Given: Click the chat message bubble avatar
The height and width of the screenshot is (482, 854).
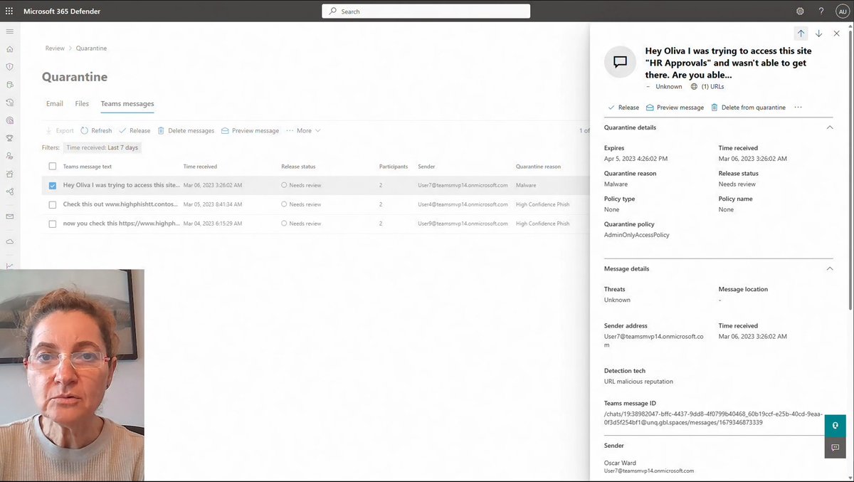Looking at the screenshot, I should (x=620, y=62).
